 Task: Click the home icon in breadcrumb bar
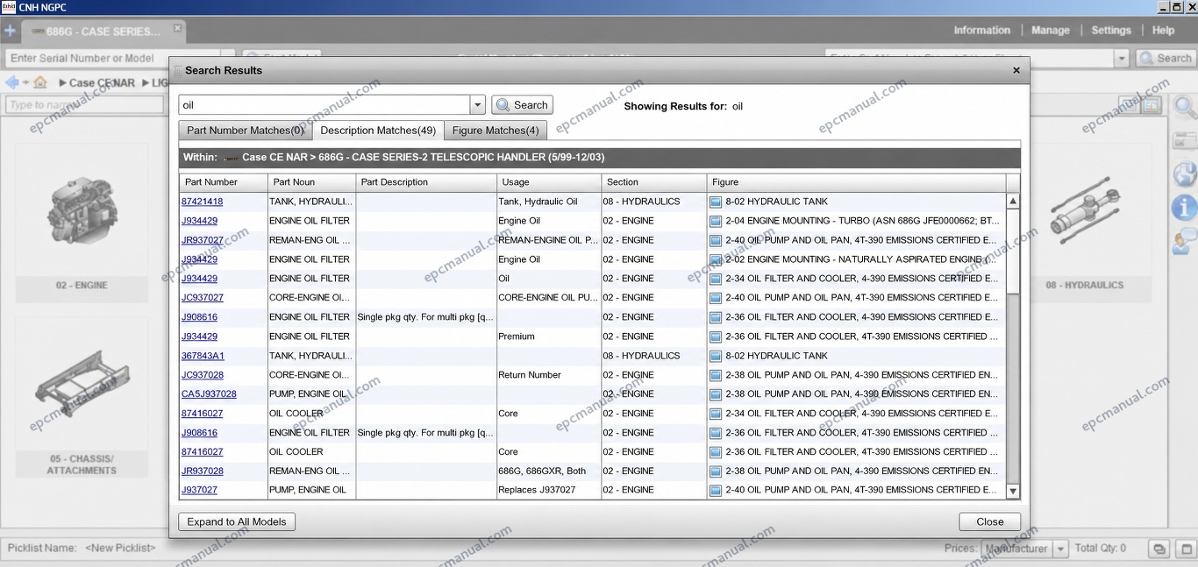(x=39, y=82)
